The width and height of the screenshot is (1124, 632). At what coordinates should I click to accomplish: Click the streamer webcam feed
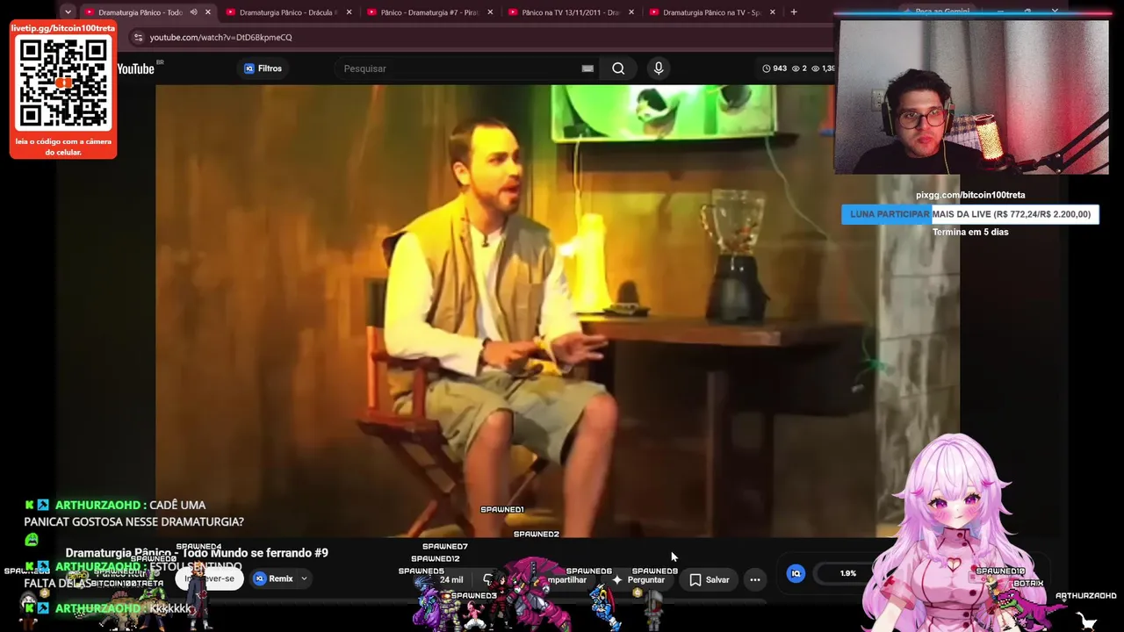(x=971, y=97)
